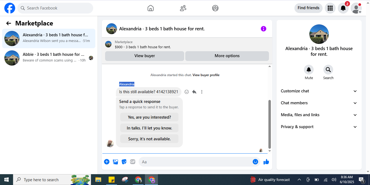The image size is (370, 185).
Task: Send a thumbs-up like
Action: pos(266,162)
